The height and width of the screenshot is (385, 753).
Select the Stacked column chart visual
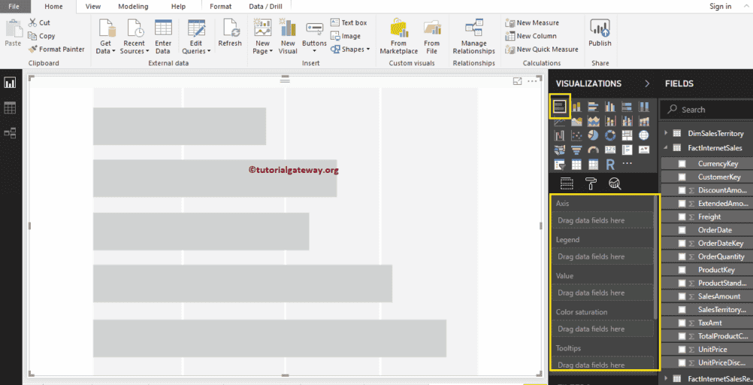coord(576,106)
